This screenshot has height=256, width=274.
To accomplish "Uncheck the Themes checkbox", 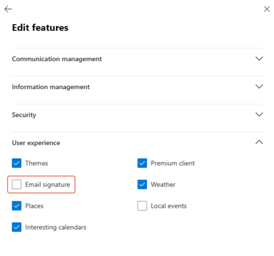I will (x=17, y=163).
